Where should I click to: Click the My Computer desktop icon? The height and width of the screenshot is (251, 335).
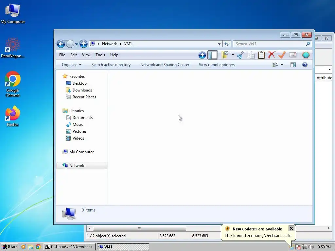coord(13,14)
